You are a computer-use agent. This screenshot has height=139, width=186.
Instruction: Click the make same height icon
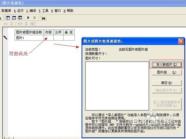click(x=26, y=24)
